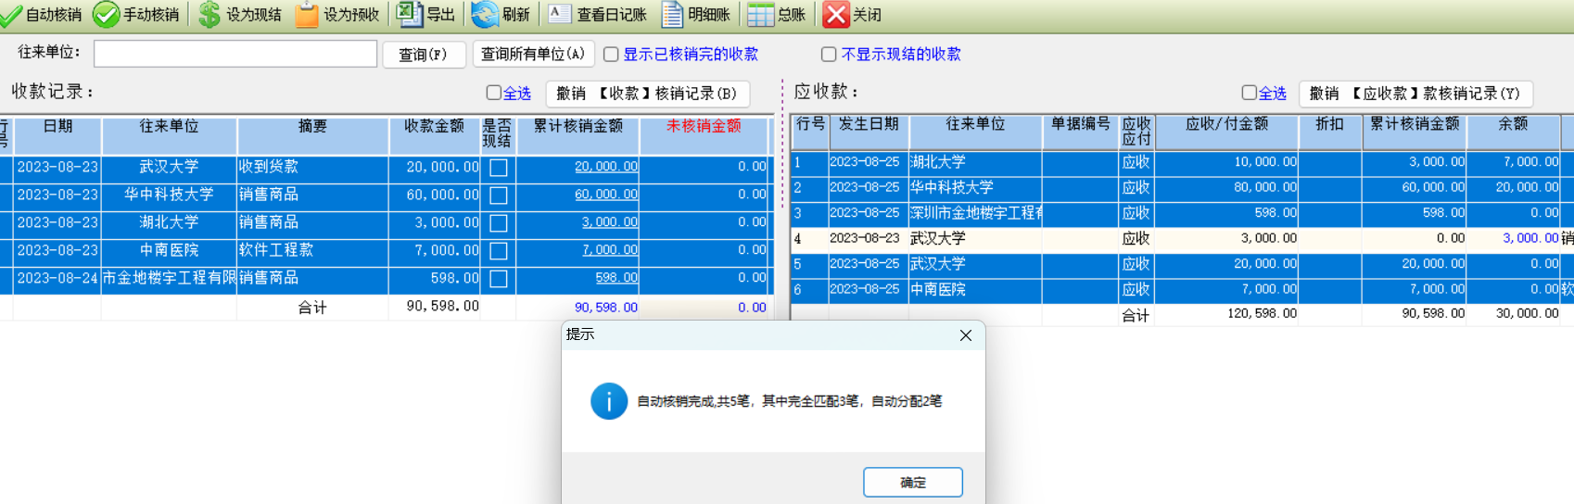The height and width of the screenshot is (504, 1574).
Task: Export data with the 导出 icon
Action: tap(409, 14)
